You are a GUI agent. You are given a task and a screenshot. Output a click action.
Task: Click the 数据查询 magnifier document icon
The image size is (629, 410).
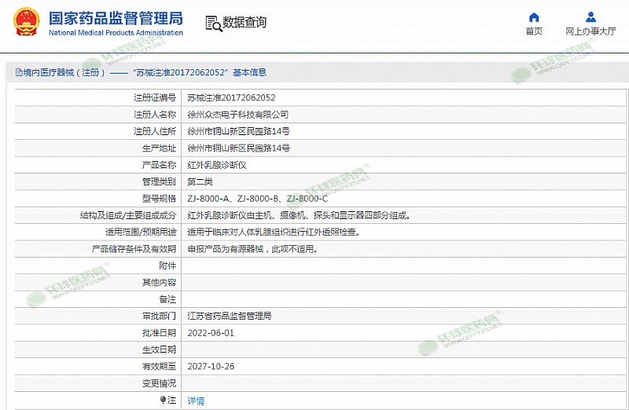[212, 23]
